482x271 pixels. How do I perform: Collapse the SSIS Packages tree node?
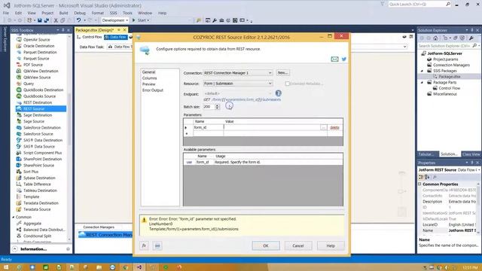pyautogui.click(x=422, y=71)
